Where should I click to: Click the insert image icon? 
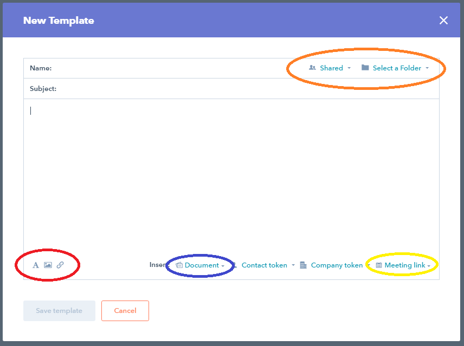click(48, 265)
